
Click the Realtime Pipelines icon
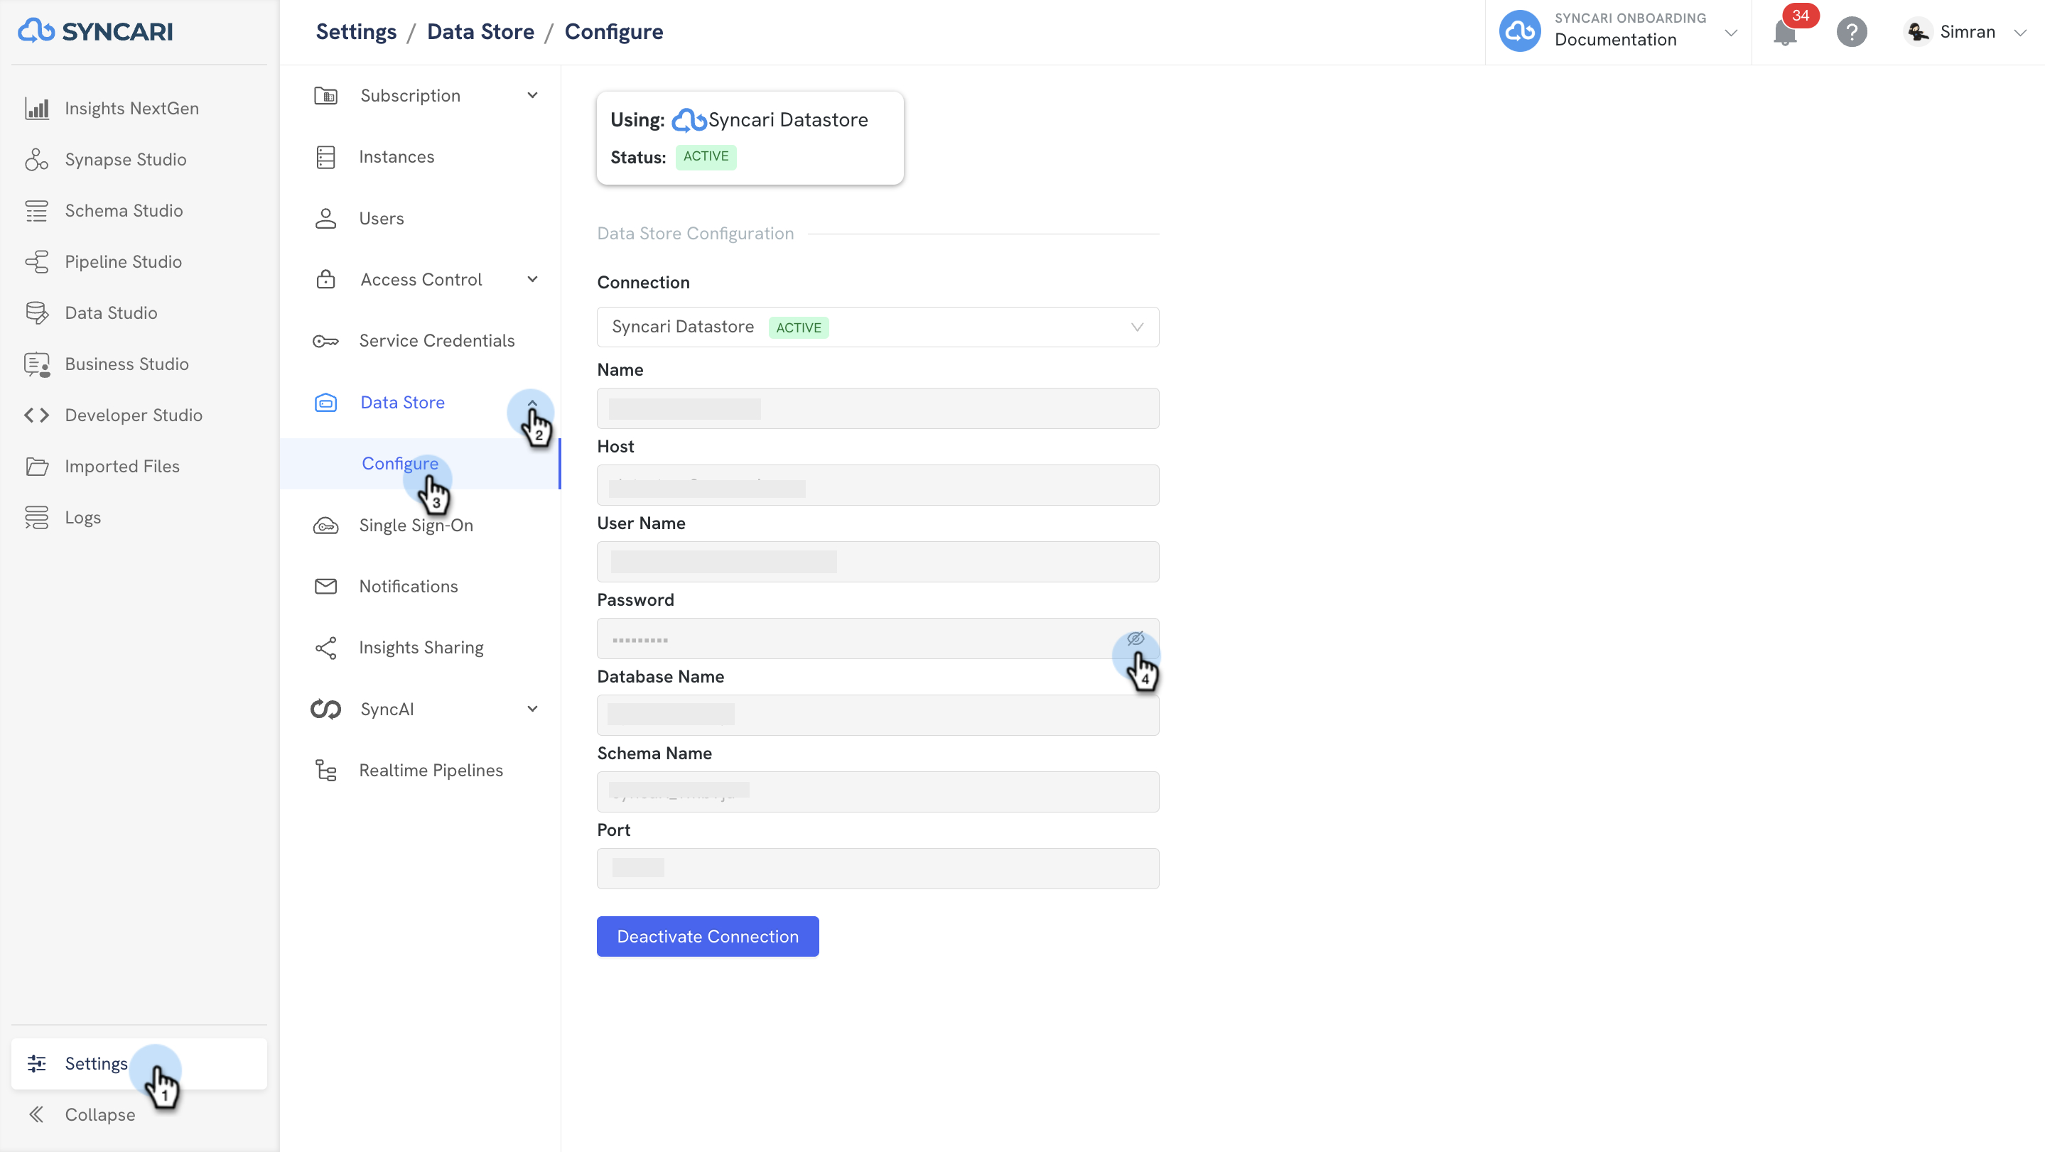click(325, 771)
